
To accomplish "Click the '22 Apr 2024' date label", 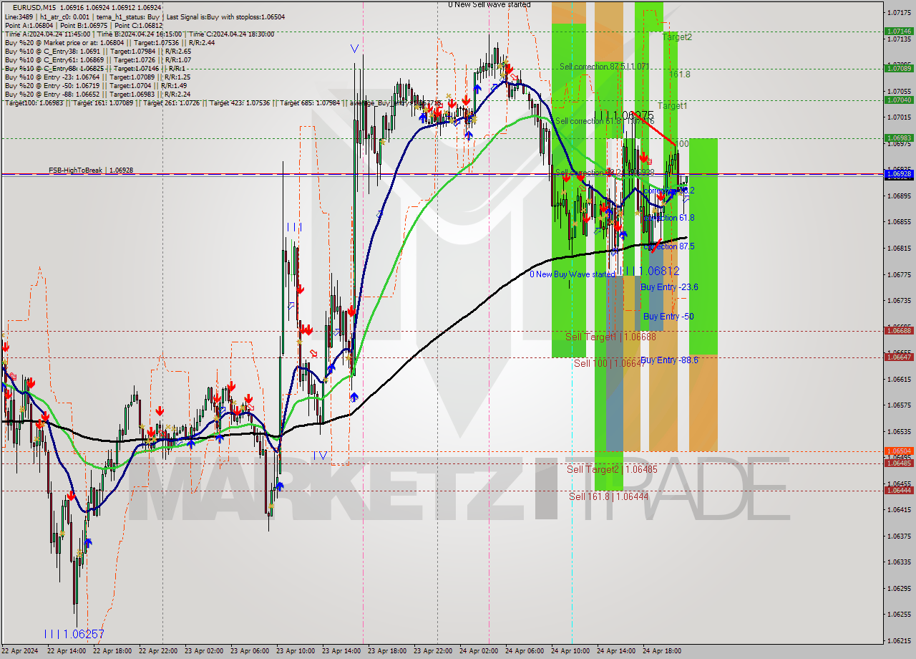I will (20, 651).
